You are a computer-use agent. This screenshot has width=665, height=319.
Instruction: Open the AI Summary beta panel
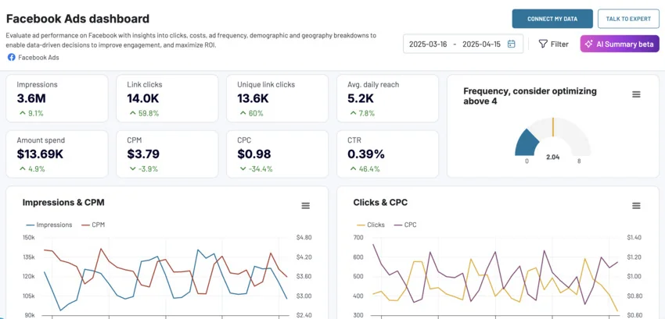[x=620, y=44]
